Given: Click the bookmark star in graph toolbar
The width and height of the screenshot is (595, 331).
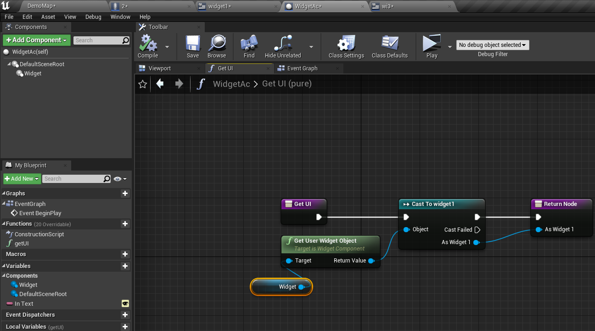Looking at the screenshot, I should (142, 84).
